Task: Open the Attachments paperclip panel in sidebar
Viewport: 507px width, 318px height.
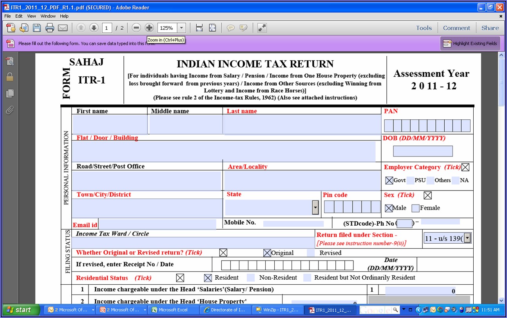Action: click(x=10, y=110)
